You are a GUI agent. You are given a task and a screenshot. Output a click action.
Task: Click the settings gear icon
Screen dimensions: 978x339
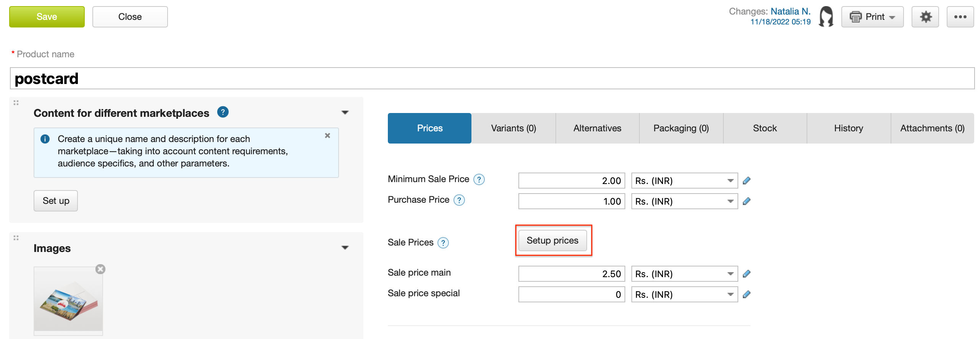click(x=925, y=17)
